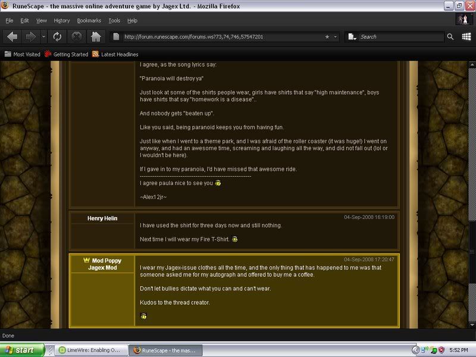The width and height of the screenshot is (476, 357).
Task: Minimize the Firefox window
Action: click(449, 6)
